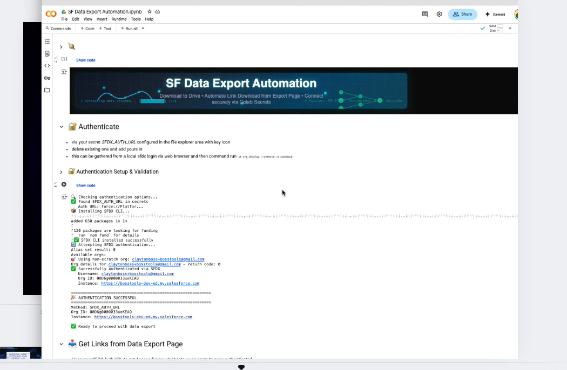567x370 pixels.
Task: Open email link after 'Org details for'
Action: [x=144, y=264]
